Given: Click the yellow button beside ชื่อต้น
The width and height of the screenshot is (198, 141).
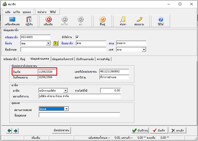Looking at the screenshot, I should point(56,43).
